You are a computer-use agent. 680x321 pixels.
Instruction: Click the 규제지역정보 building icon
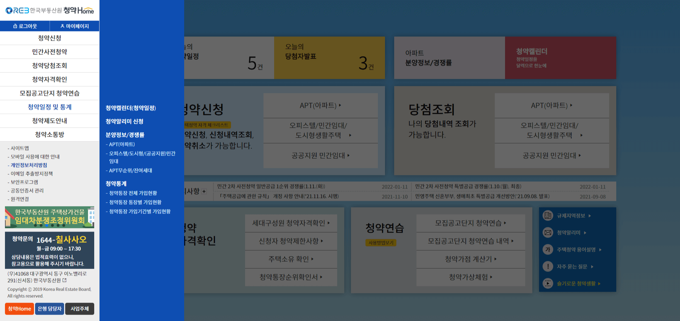[548, 216]
